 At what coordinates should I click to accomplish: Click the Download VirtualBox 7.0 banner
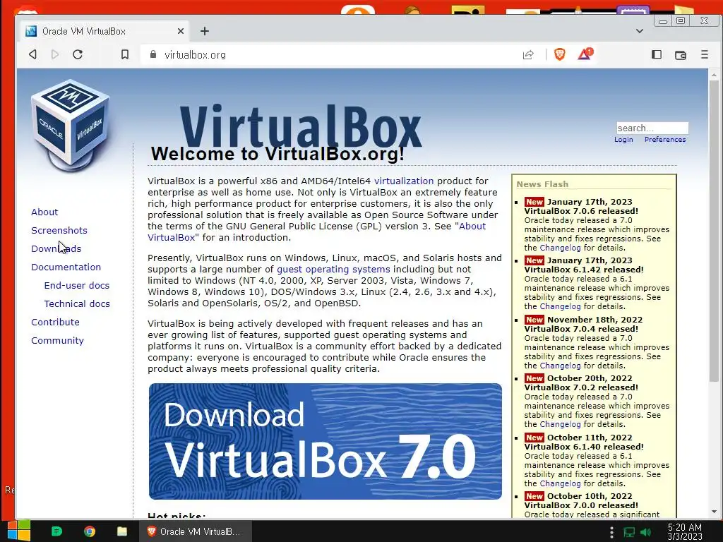325,441
